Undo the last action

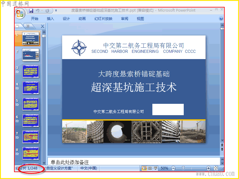[37, 10]
